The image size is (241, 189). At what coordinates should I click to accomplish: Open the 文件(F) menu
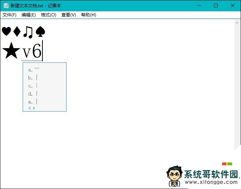click(x=10, y=15)
